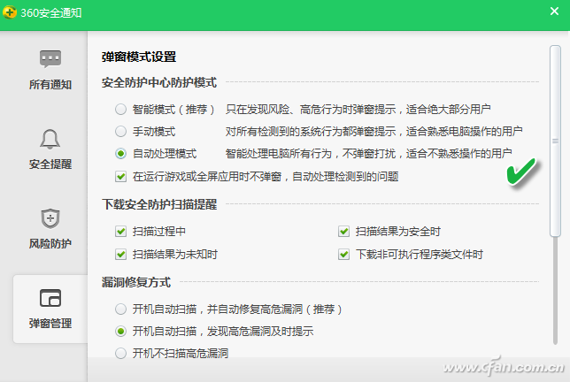This screenshot has width=570, height=382.
Task: Uncheck 扫描过程中 checkbox
Action: tap(120, 232)
